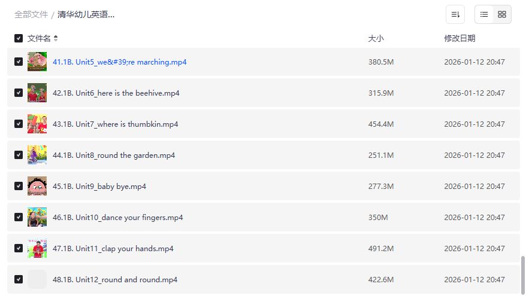Click the Unit5 we're marching video thumbnail
526x296 pixels.
pos(37,62)
